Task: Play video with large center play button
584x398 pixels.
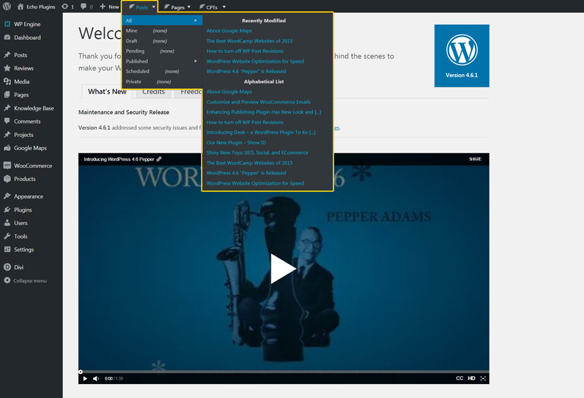Action: 283,269
